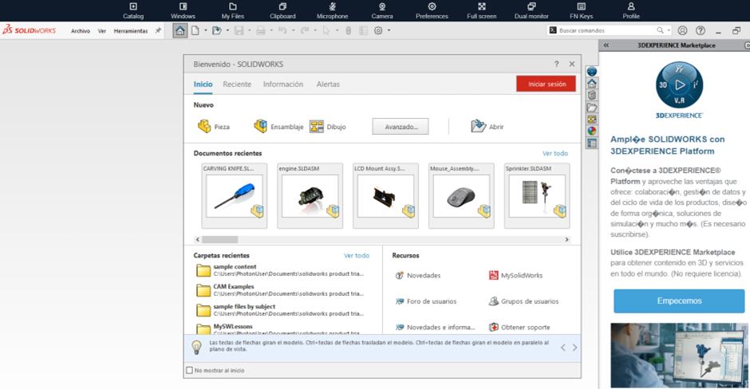Image resolution: width=750 pixels, height=389 pixels.
Task: Click Abrir to open a document
Action: 487,127
